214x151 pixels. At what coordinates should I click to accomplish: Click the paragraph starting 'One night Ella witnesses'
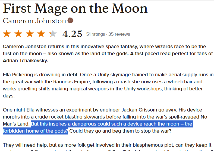[105, 120]
